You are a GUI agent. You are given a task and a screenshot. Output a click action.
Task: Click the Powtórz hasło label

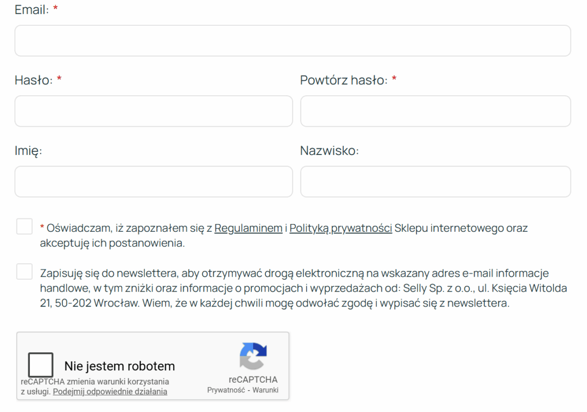pyautogui.click(x=343, y=80)
